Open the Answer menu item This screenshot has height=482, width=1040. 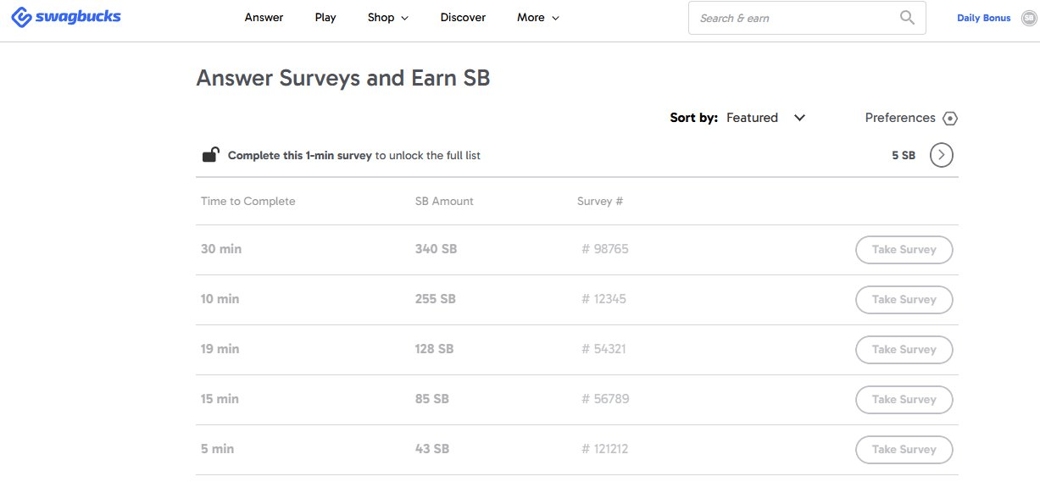[264, 17]
